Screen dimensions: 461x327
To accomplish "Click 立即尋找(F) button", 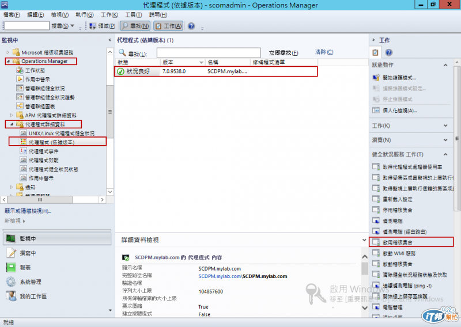I will 284,53.
